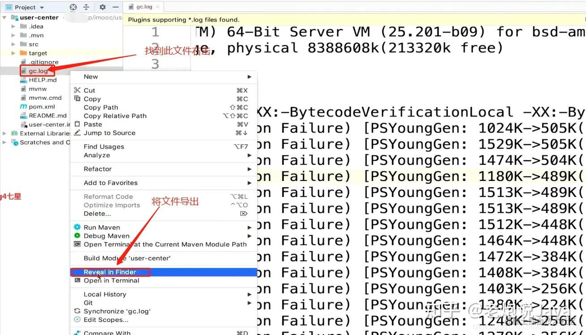Choose Copy Relative Path from context menu
The width and height of the screenshot is (586, 335).
coord(115,116)
